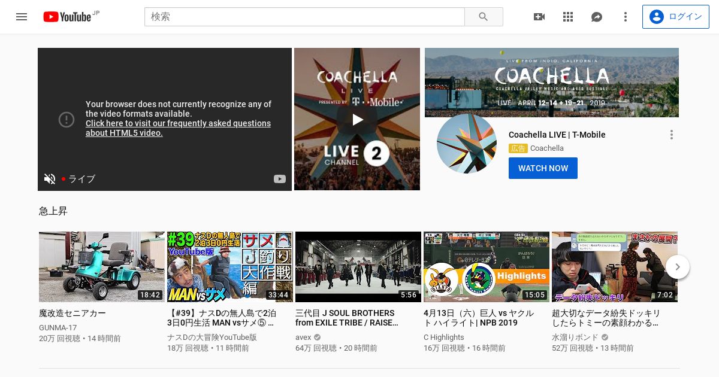The height and width of the screenshot is (377, 719).
Task: Open the GUNMA-17 channel
Action: 58,328
